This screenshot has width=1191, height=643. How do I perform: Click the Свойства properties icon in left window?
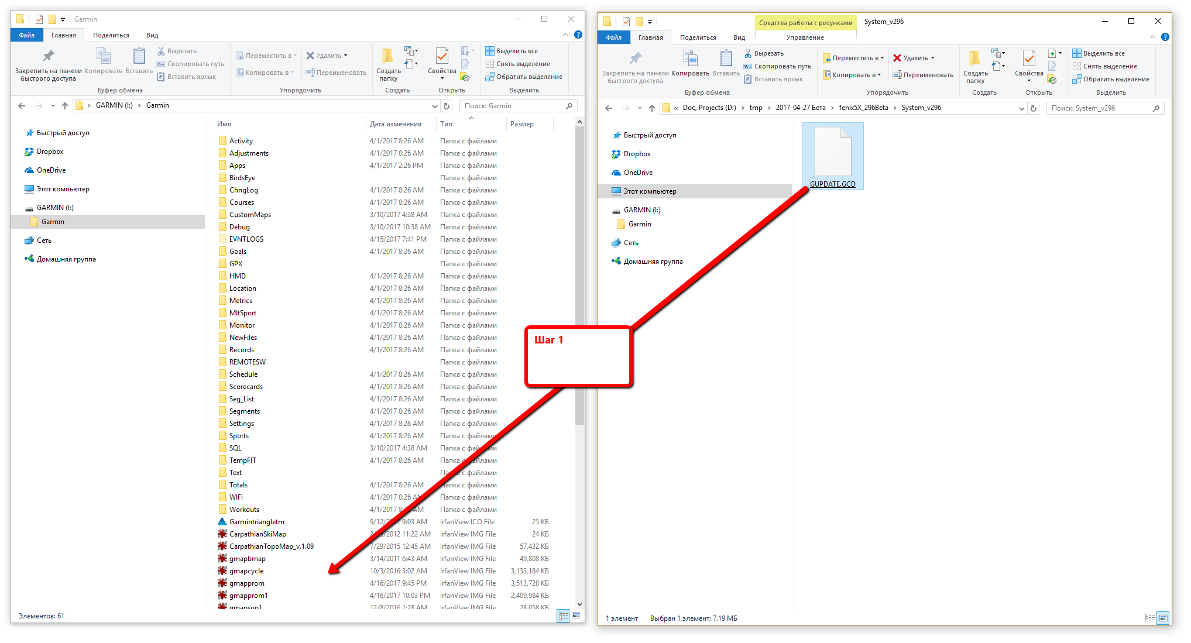click(x=442, y=56)
